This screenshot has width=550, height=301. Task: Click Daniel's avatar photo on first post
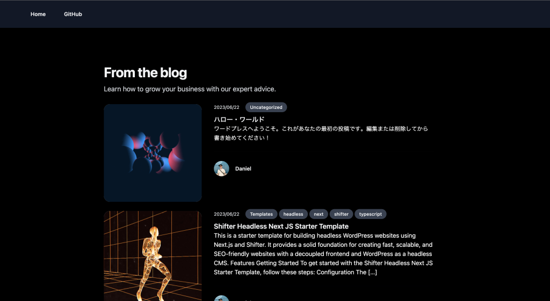pyautogui.click(x=221, y=168)
